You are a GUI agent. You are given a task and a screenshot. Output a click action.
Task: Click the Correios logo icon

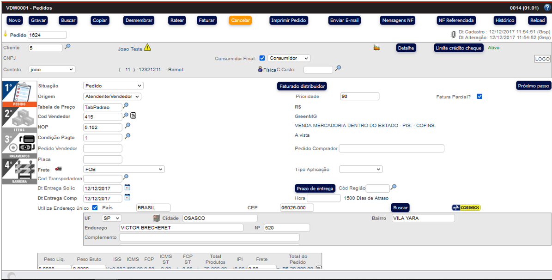coord(466,207)
